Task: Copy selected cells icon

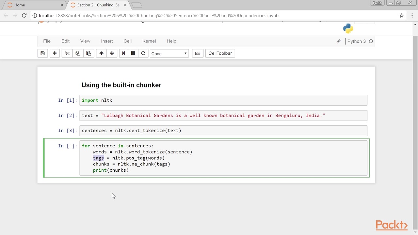Action: click(78, 53)
